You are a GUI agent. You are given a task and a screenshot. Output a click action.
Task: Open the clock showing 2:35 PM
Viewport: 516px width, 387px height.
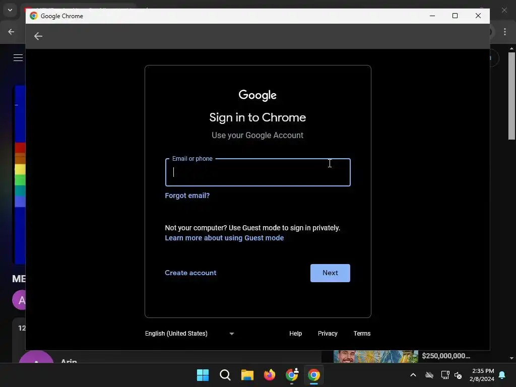coord(482,375)
